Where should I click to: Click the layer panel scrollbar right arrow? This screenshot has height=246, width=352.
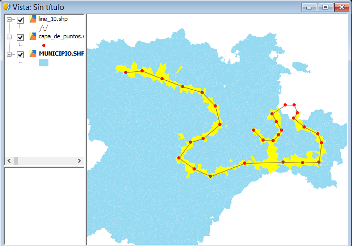point(79,161)
